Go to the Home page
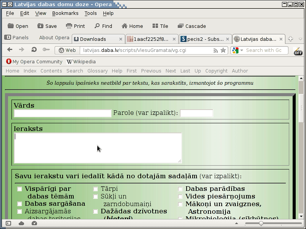Screen dimensions: 306x229 [x=132, y=26]
